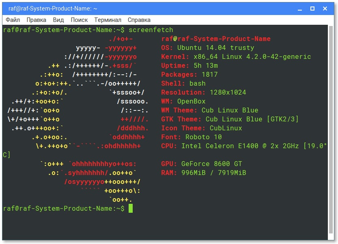The height and width of the screenshot is (244, 338).
Task: Click 'Packages: 1817' line
Action: pyautogui.click(x=189, y=74)
